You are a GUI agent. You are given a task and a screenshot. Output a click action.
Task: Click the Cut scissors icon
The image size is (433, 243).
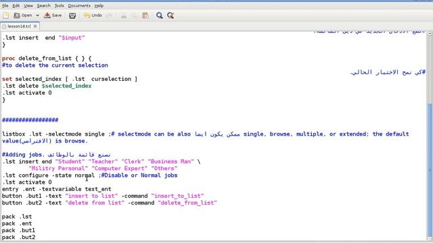[x=124, y=16]
